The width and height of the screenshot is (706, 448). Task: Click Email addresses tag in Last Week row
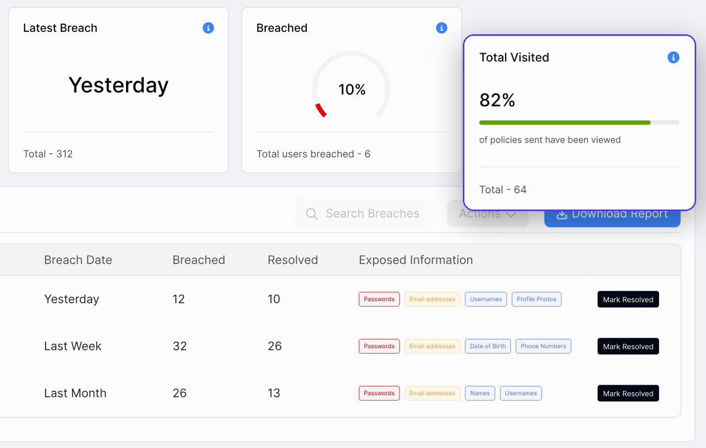432,346
